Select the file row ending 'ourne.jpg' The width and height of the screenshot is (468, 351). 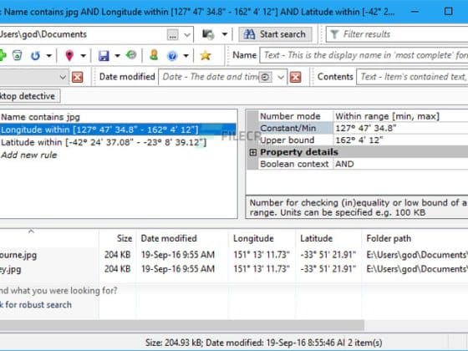234,255
